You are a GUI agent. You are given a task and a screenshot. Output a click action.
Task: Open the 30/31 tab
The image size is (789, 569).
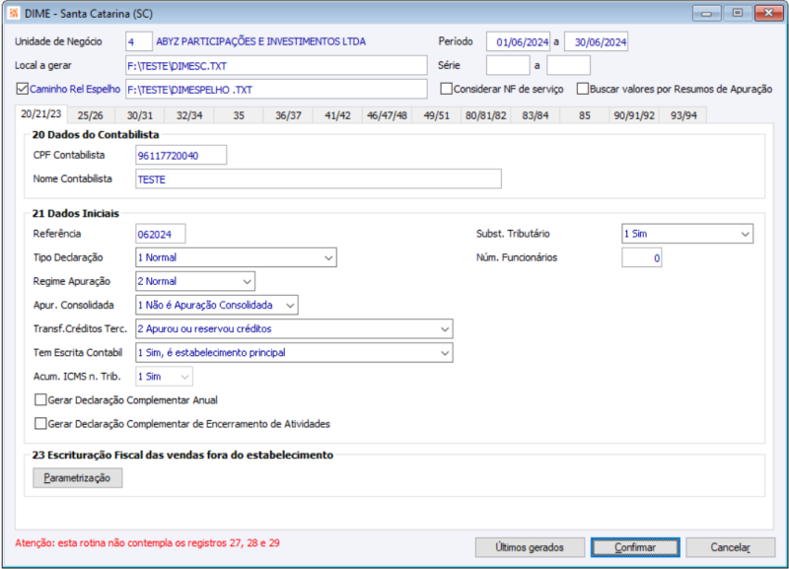click(140, 115)
